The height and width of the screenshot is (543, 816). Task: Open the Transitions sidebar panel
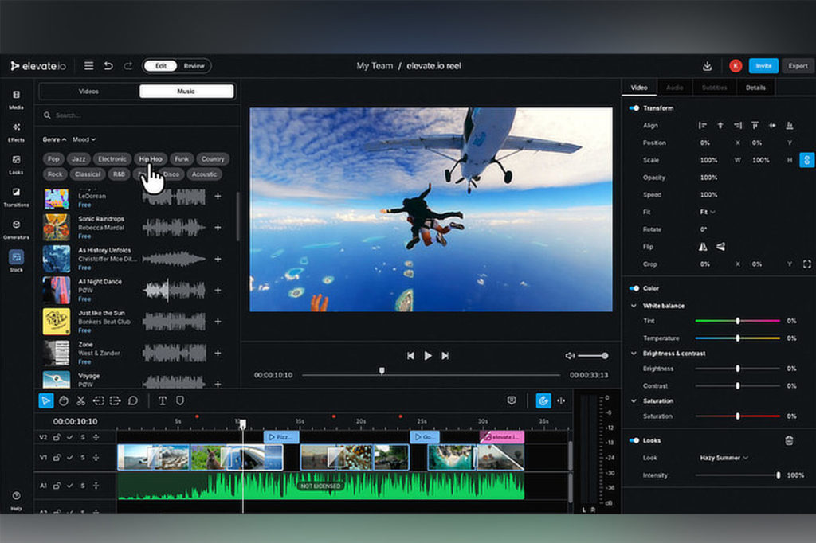(16, 197)
